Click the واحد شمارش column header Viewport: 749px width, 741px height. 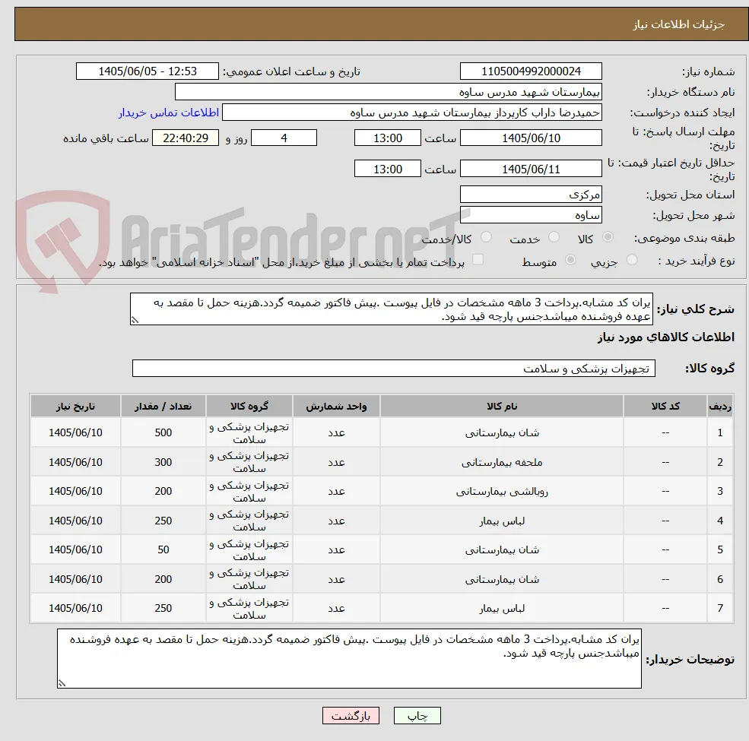[x=336, y=407]
